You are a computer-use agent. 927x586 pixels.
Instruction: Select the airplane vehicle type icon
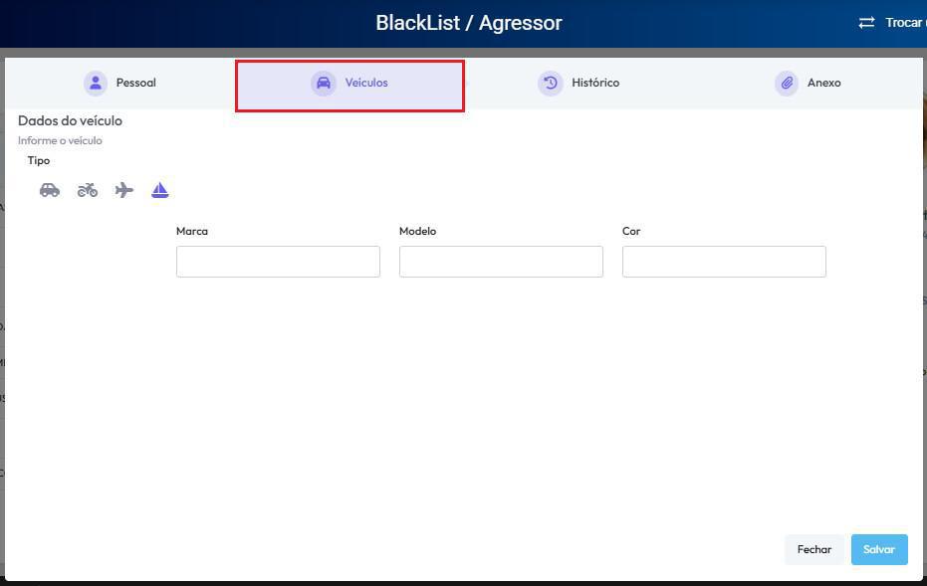coord(124,190)
